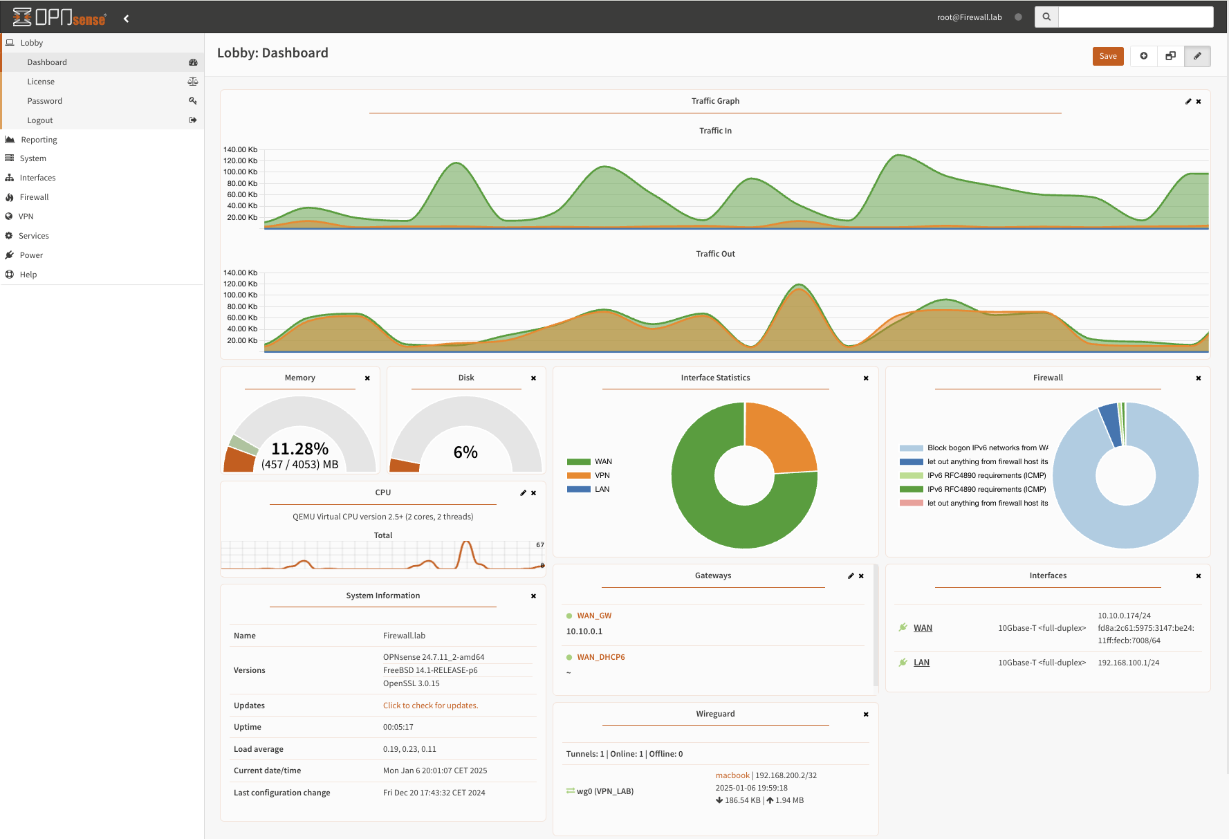Open the WAN_DHCP6 gateway link
The height and width of the screenshot is (839, 1229).
601,657
